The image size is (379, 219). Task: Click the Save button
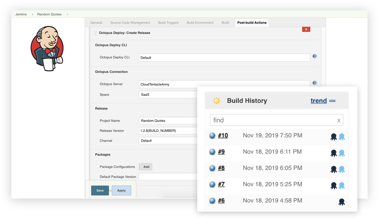[x=100, y=191]
